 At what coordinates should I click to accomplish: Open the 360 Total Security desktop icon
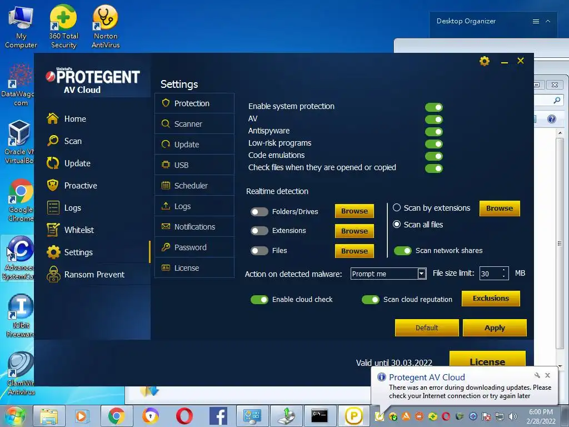63,27
